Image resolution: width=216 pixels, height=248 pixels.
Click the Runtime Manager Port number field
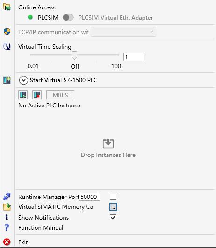(x=89, y=197)
